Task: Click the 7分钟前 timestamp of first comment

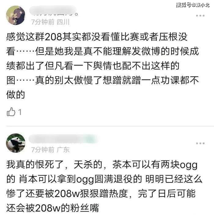Action: (43, 22)
